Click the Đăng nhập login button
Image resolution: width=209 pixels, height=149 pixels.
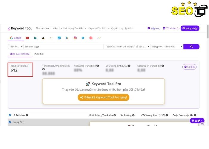coord(190,28)
